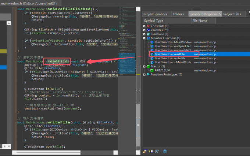The height and width of the screenshot is (156, 250).
Task: Click the green PRINT_SUM macro icon
Action: pos(152,70)
